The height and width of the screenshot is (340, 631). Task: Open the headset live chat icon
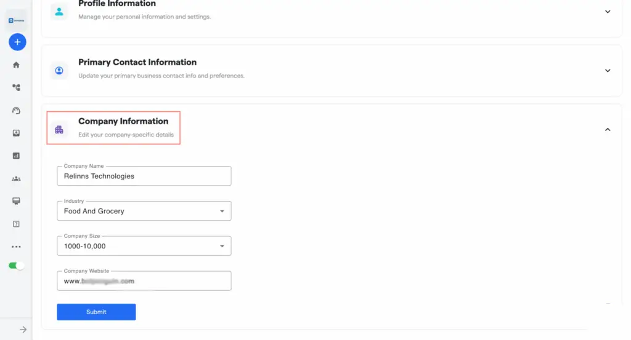coord(17,111)
